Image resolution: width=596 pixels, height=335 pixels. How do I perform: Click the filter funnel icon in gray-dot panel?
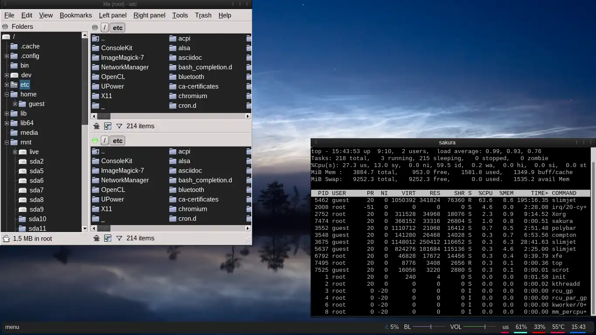click(x=119, y=126)
